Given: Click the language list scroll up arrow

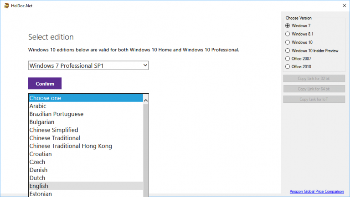Looking at the screenshot, I should [x=146, y=100].
